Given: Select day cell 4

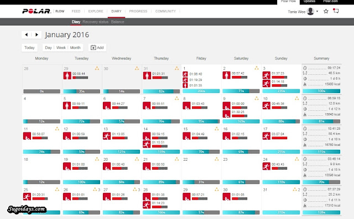Looking at the screenshot, I should pyautogui.click(x=42, y=109).
